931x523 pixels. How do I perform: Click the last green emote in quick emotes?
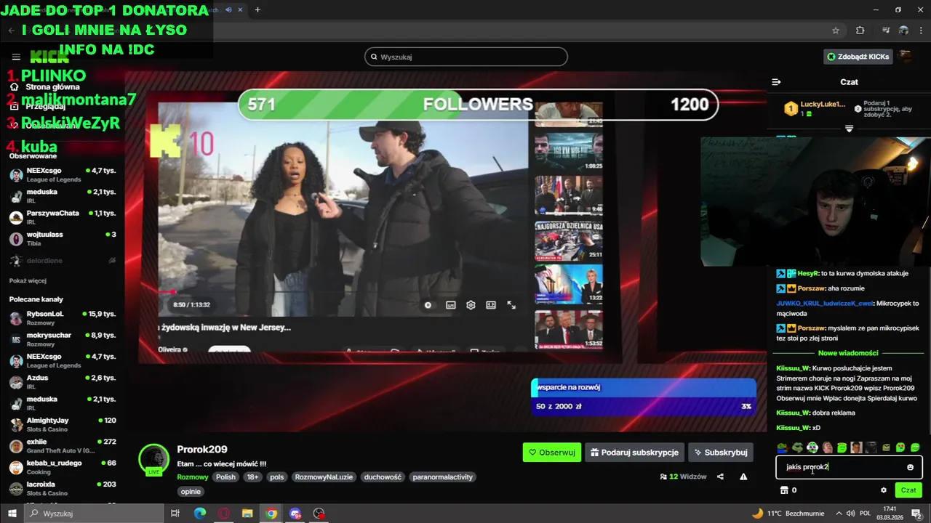coord(915,447)
